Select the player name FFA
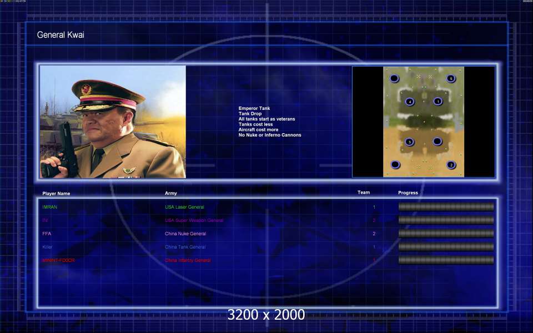The image size is (533, 333). click(47, 234)
